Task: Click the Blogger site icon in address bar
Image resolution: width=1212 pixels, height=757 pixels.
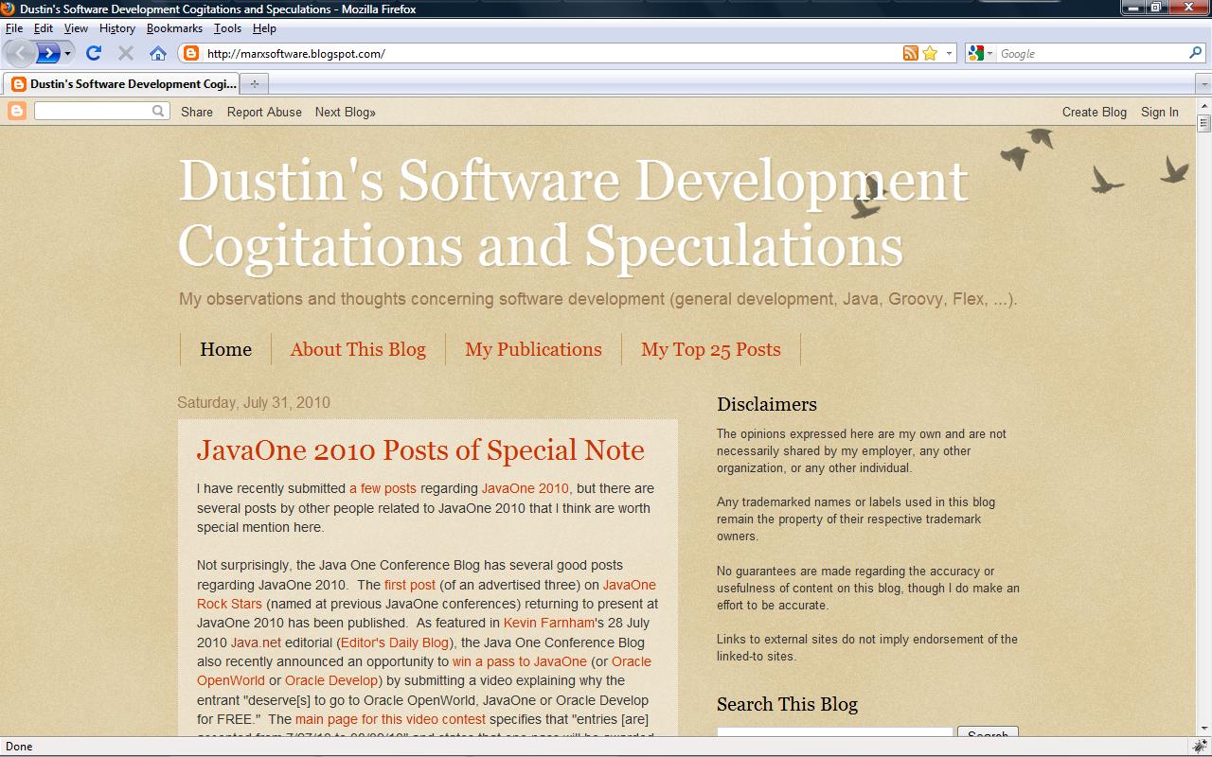Action: (x=190, y=53)
